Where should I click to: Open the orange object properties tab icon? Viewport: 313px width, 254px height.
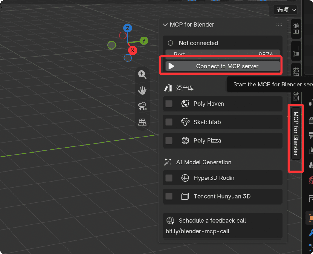click(x=311, y=218)
